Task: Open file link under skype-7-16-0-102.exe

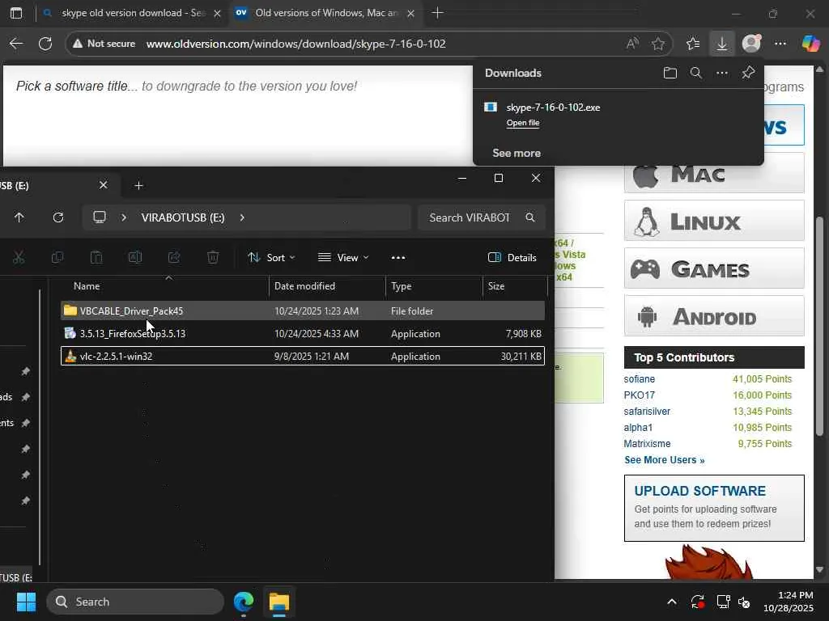Action: [523, 123]
